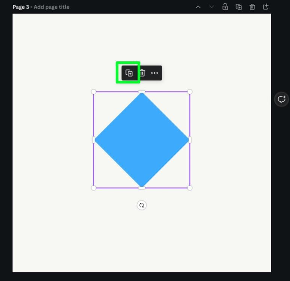Click the bottom middle edge handle
This screenshot has width=290, height=281.
(x=142, y=188)
